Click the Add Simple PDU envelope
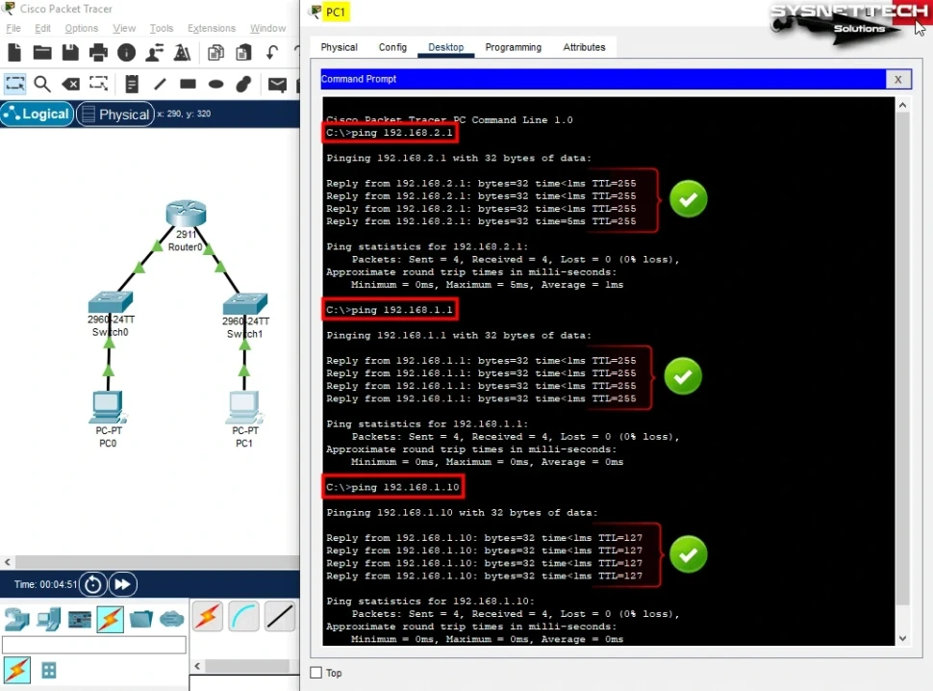933x691 pixels. (x=277, y=84)
